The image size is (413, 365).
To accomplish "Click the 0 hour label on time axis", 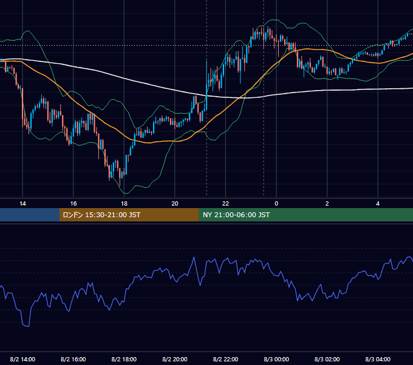I will click(x=276, y=204).
